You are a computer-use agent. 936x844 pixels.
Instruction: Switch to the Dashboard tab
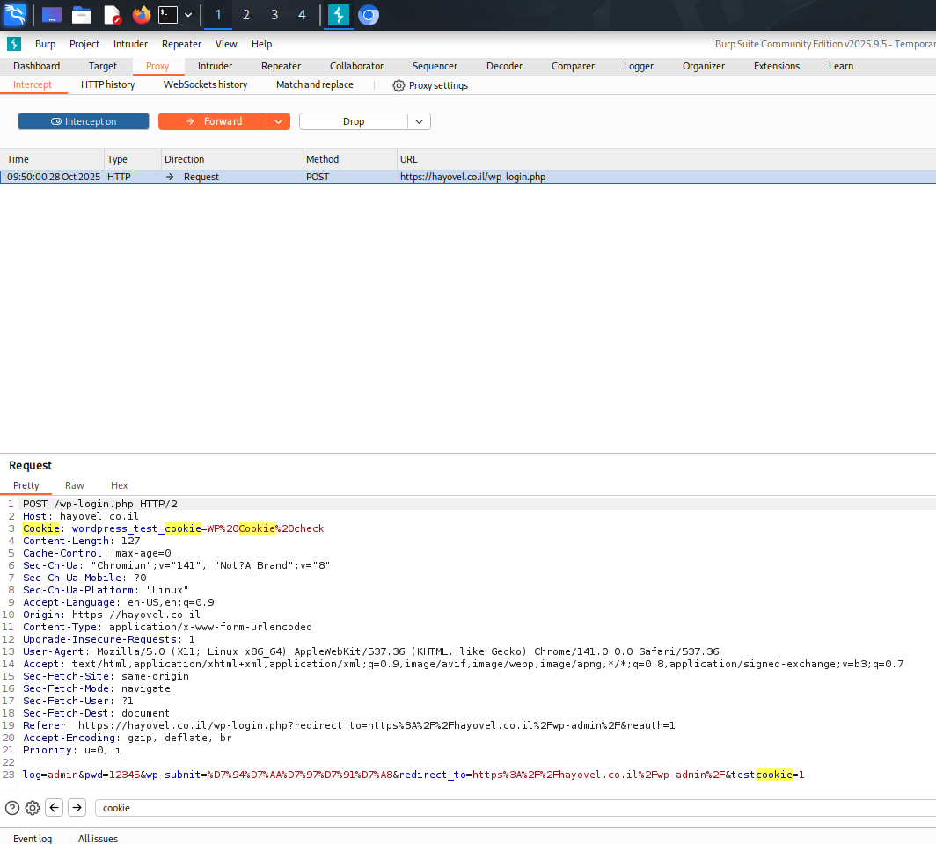(x=36, y=66)
